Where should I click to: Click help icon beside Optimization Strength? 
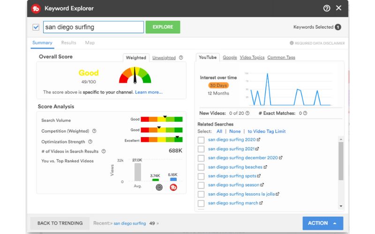point(90,142)
